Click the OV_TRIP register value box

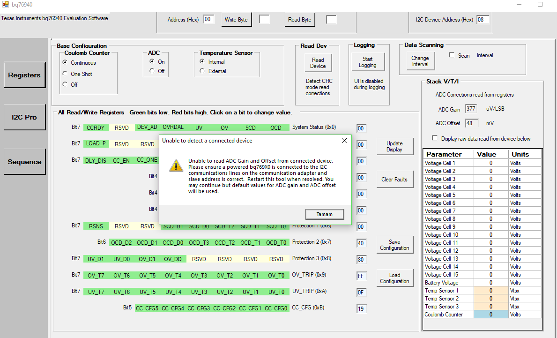(361, 276)
